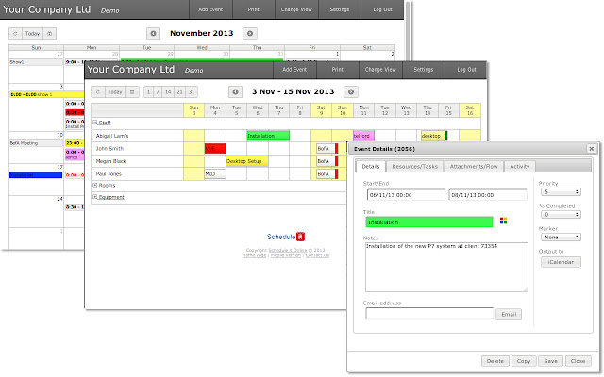Click Add Event in the back window header
Screen dimensions: 604x377
[x=210, y=9]
